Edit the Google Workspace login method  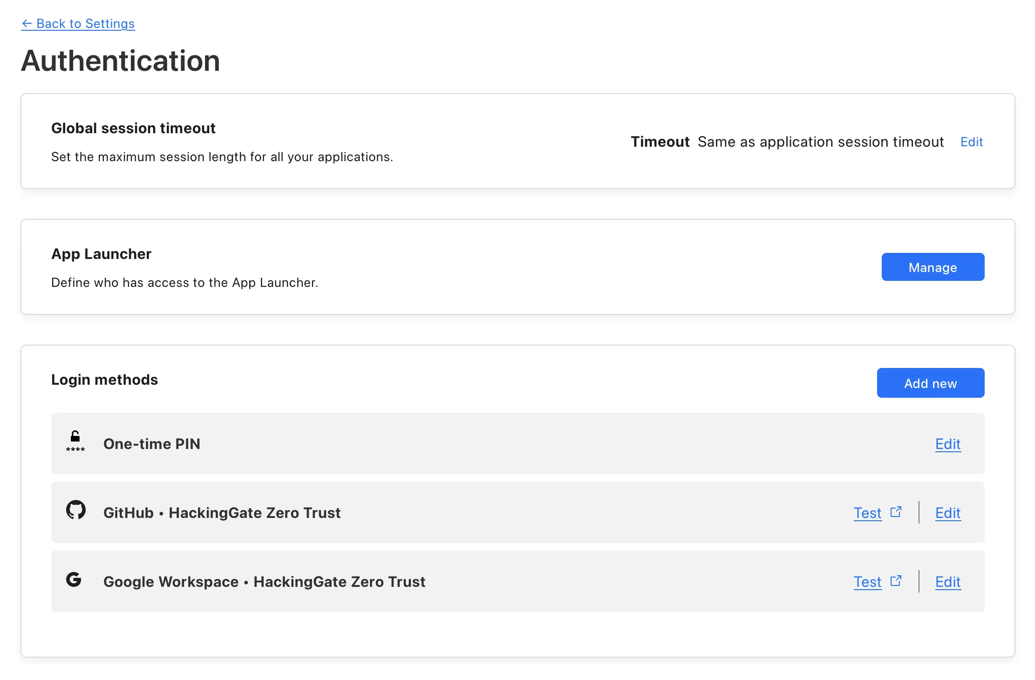click(x=947, y=582)
